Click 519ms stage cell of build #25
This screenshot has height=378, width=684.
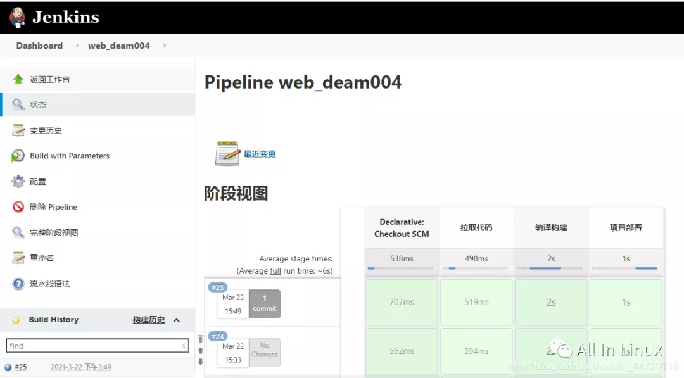tap(476, 302)
